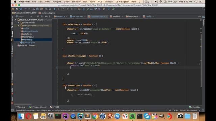This screenshot has height=121, width=216.
Task: Open Skype from the Dock
Action: 147,116
